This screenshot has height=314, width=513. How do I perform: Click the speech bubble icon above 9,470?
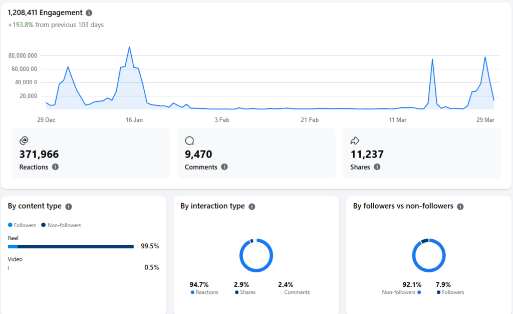click(189, 141)
